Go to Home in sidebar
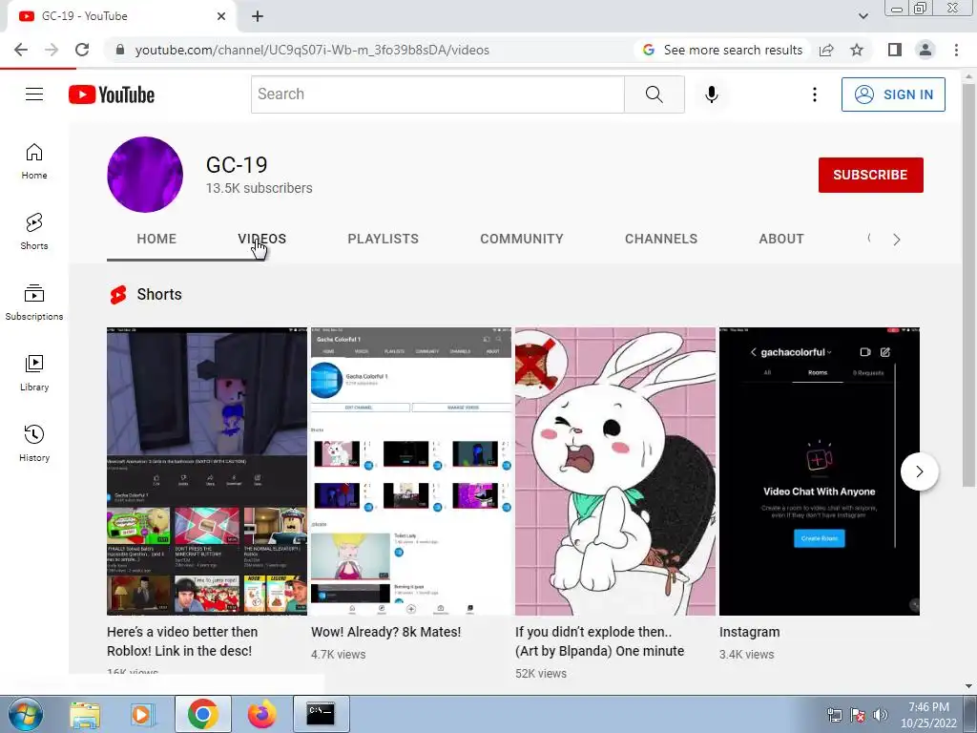 [34, 161]
